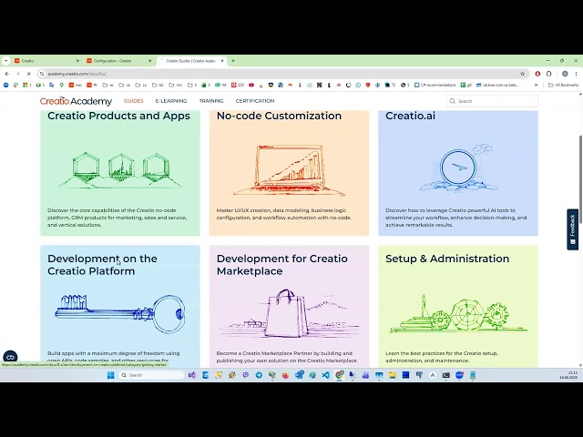Open the CERTIFICATION menu item

click(255, 101)
